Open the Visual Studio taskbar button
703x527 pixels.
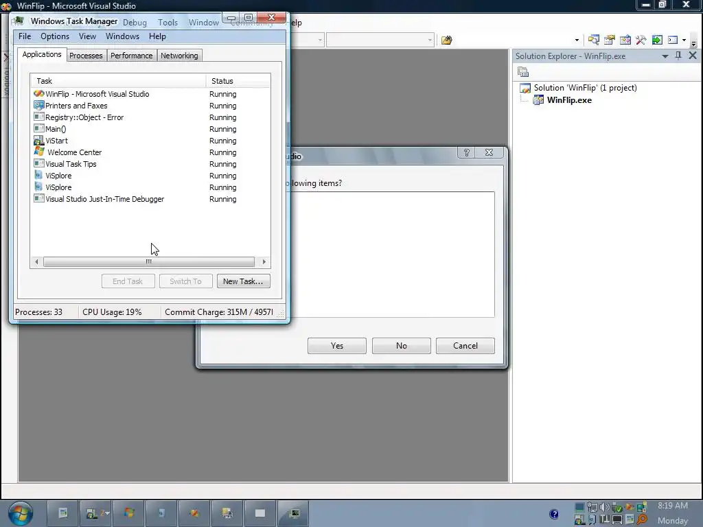click(x=194, y=513)
